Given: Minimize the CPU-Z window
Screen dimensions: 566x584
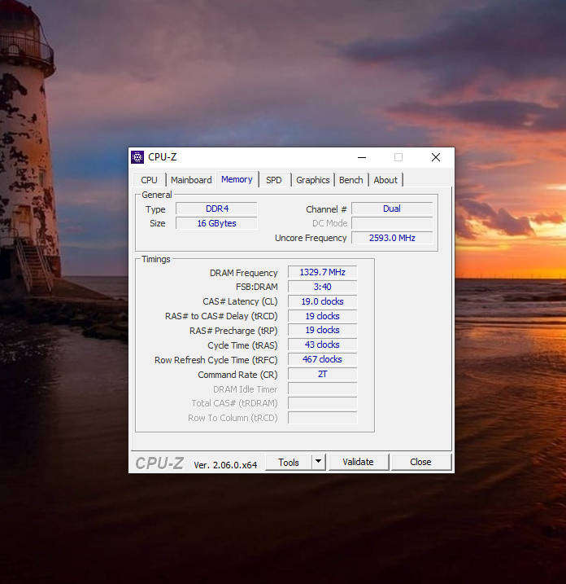Looking at the screenshot, I should coord(362,157).
